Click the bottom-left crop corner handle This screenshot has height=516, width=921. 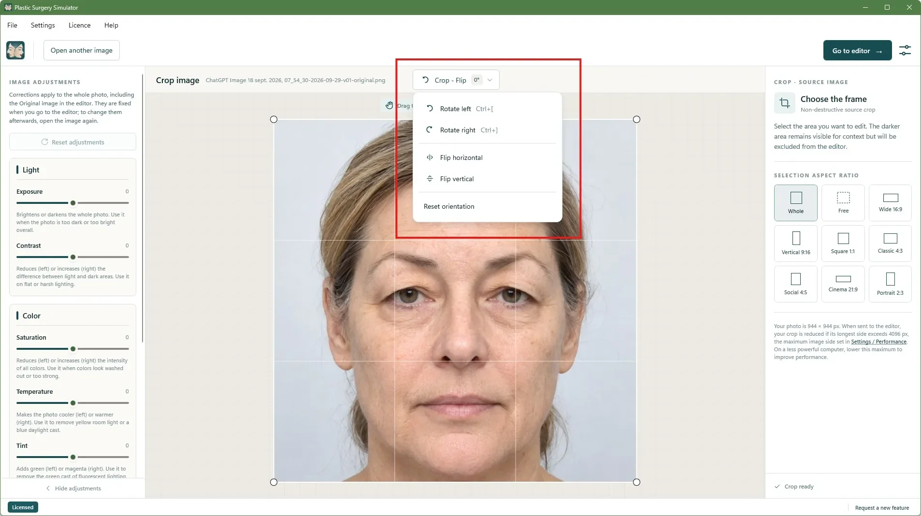273,482
